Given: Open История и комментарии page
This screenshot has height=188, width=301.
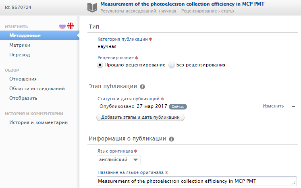Looking at the screenshot, I should point(38,122).
